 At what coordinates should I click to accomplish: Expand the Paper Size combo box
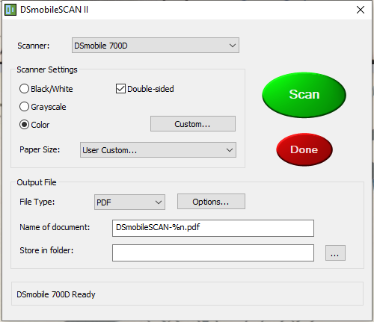point(158,150)
